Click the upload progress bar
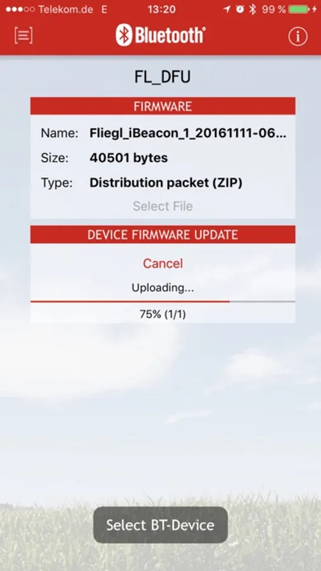 [163, 301]
